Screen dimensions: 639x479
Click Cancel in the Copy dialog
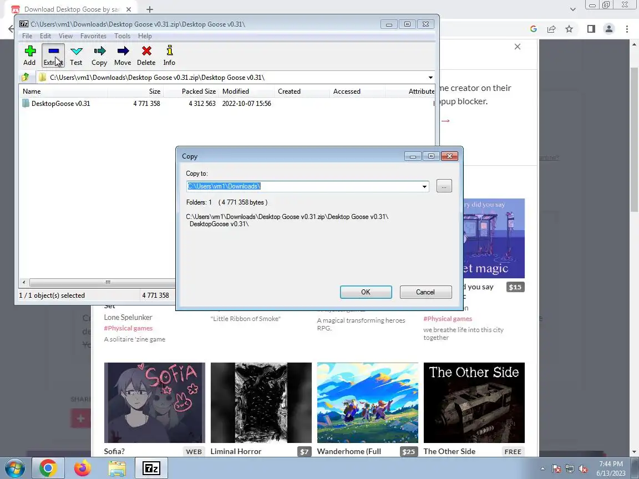pyautogui.click(x=425, y=292)
